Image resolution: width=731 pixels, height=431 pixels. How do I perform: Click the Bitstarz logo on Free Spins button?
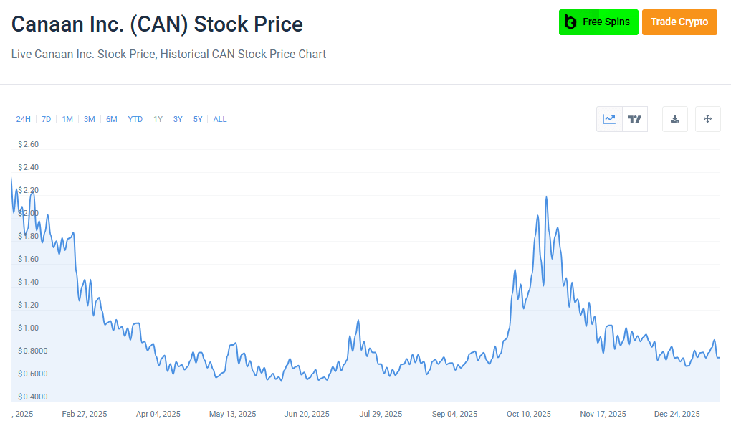pos(570,22)
